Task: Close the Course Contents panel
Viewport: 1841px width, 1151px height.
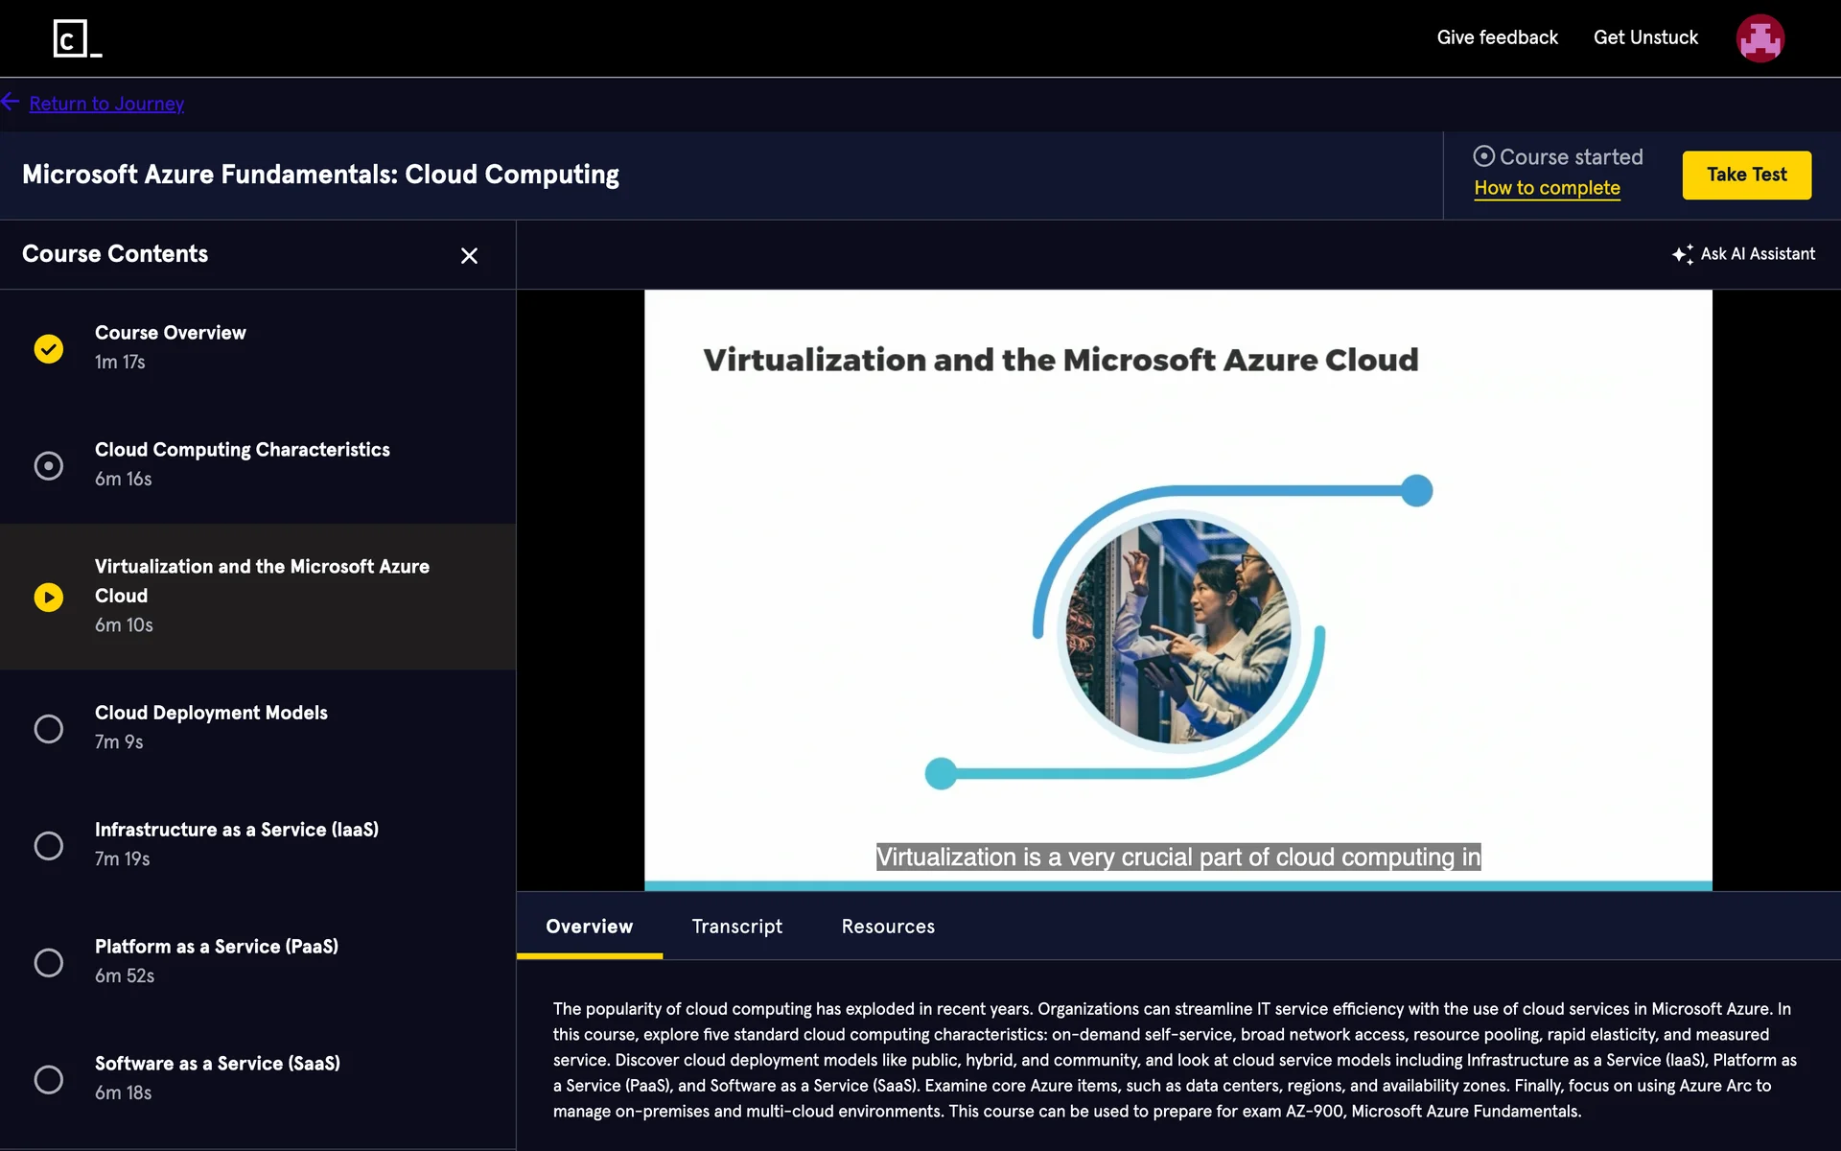Action: click(x=469, y=256)
